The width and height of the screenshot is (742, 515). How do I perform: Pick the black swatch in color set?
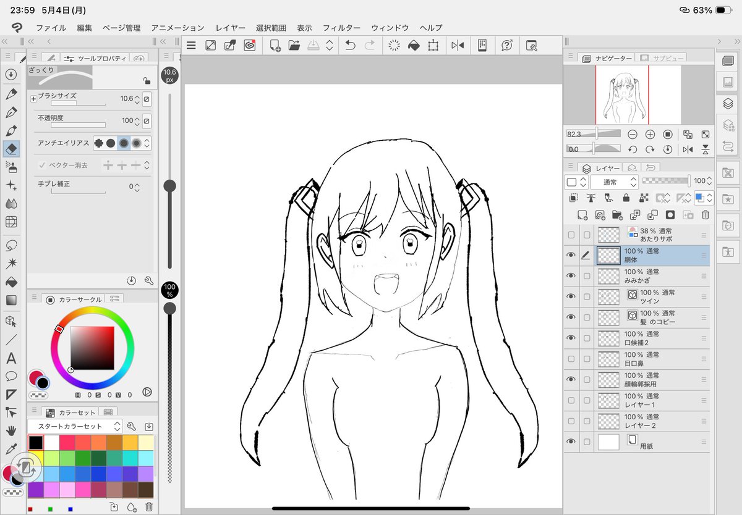pyautogui.click(x=36, y=442)
